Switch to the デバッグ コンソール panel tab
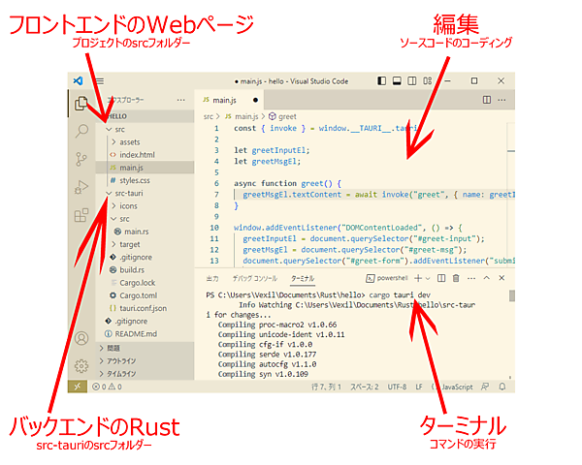This screenshot has width=582, height=465. (254, 278)
